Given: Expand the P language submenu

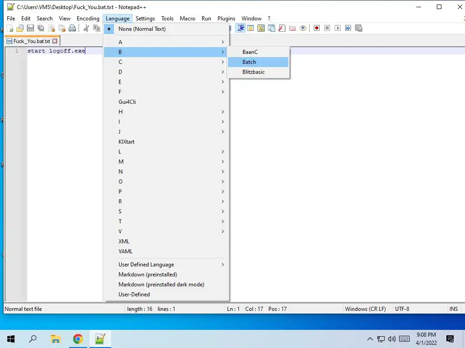Looking at the screenshot, I should tap(166, 192).
